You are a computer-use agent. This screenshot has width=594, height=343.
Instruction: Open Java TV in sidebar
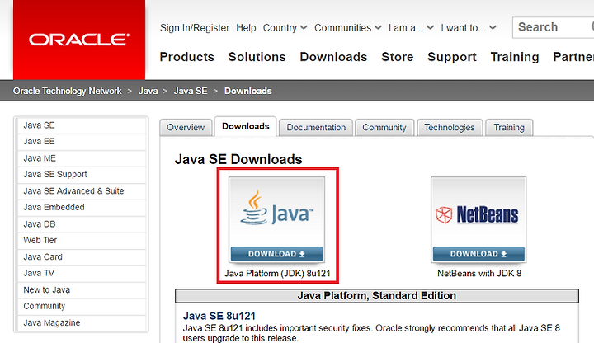(82, 274)
